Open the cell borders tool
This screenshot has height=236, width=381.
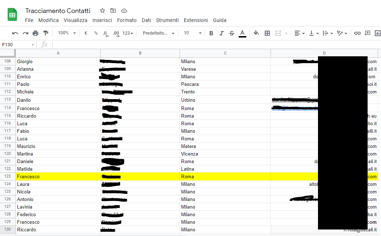(267, 33)
